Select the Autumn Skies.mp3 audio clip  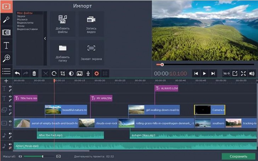coord(193,135)
